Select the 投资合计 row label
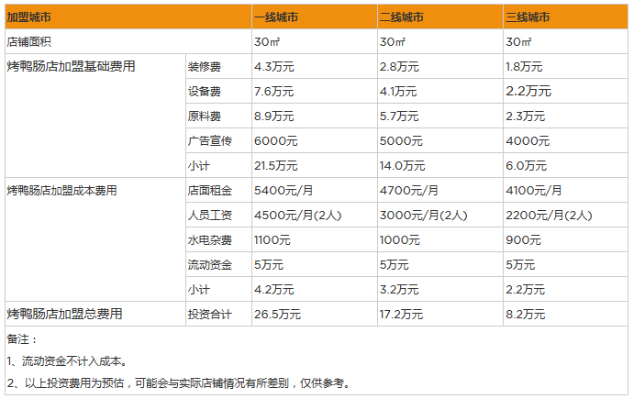 tap(210, 315)
